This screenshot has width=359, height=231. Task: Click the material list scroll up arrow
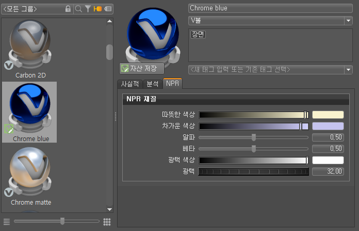[x=110, y=21]
